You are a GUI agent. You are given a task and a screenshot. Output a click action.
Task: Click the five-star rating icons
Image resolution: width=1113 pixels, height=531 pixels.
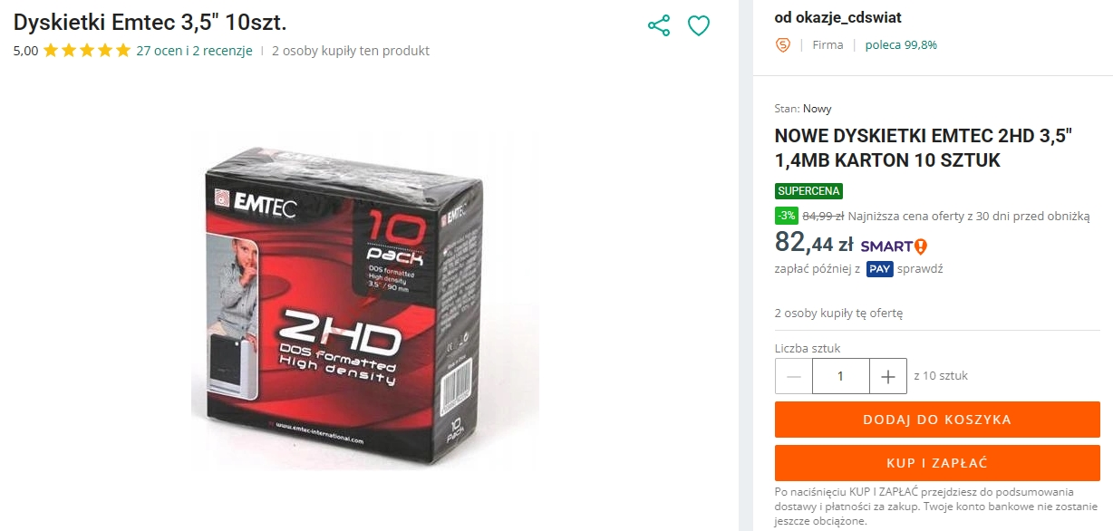[x=87, y=51]
